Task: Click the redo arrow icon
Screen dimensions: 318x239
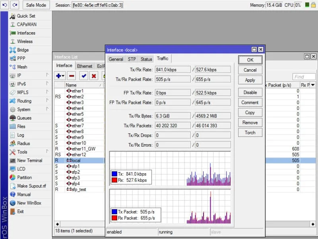Action: (x=15, y=5)
